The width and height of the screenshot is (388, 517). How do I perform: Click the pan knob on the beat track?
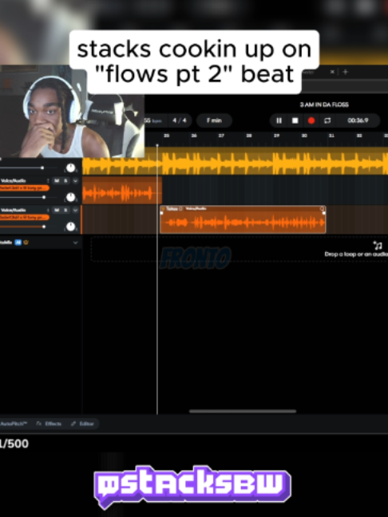70,168
